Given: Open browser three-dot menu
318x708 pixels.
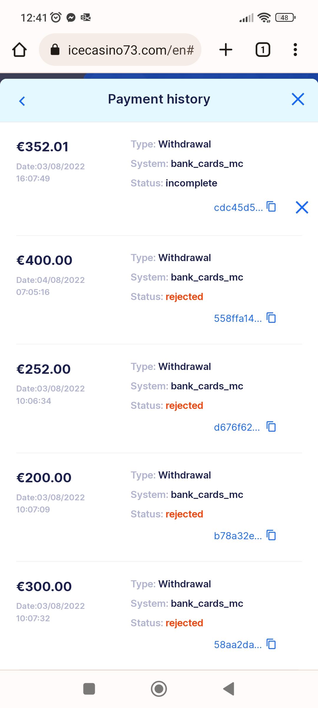Looking at the screenshot, I should tap(295, 50).
